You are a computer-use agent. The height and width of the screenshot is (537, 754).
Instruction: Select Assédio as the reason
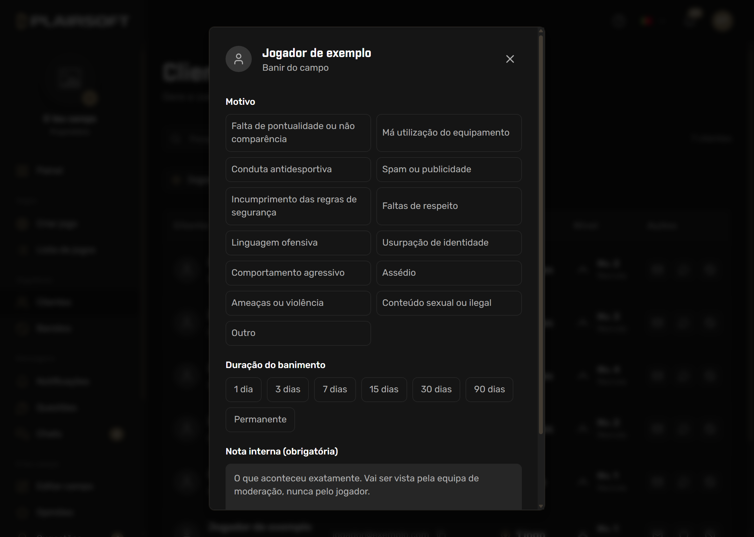point(449,273)
